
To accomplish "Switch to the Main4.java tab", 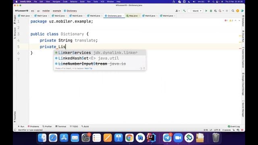I will tap(168, 16).
